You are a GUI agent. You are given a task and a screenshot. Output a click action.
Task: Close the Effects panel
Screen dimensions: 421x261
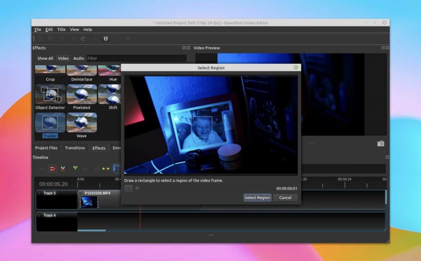188,47
